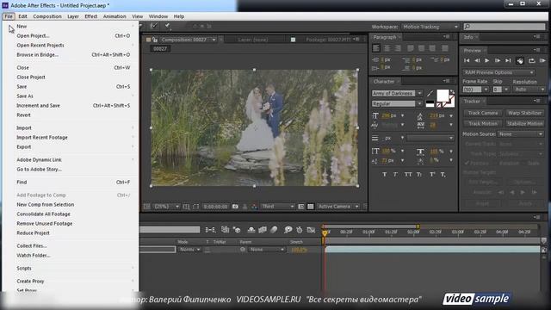Click the search help field
The width and height of the screenshot is (551, 310).
click(x=505, y=27)
